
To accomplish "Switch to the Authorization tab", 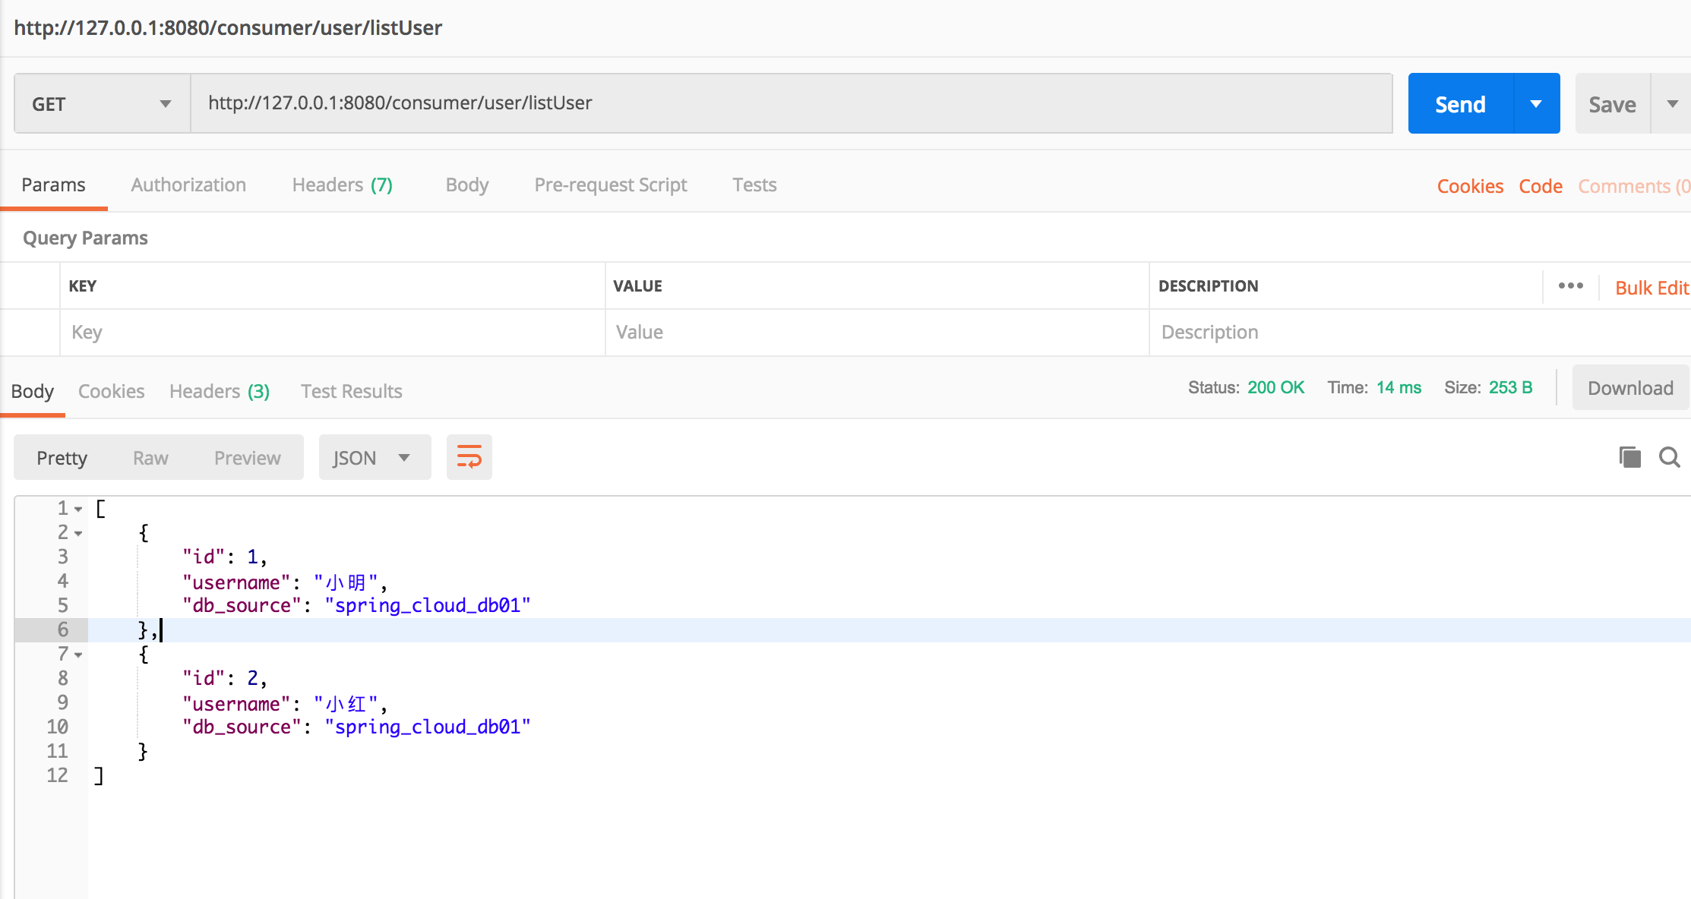I will pos(188,184).
